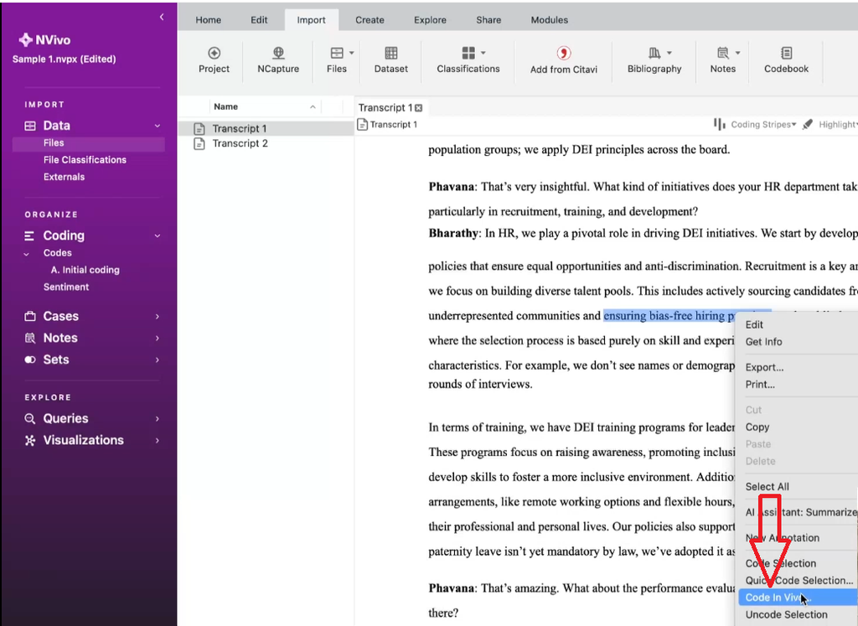Click the Queries magnifier icon

pyautogui.click(x=30, y=419)
